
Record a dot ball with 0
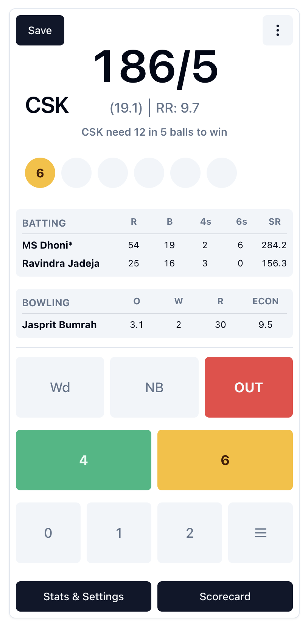pyautogui.click(x=48, y=533)
